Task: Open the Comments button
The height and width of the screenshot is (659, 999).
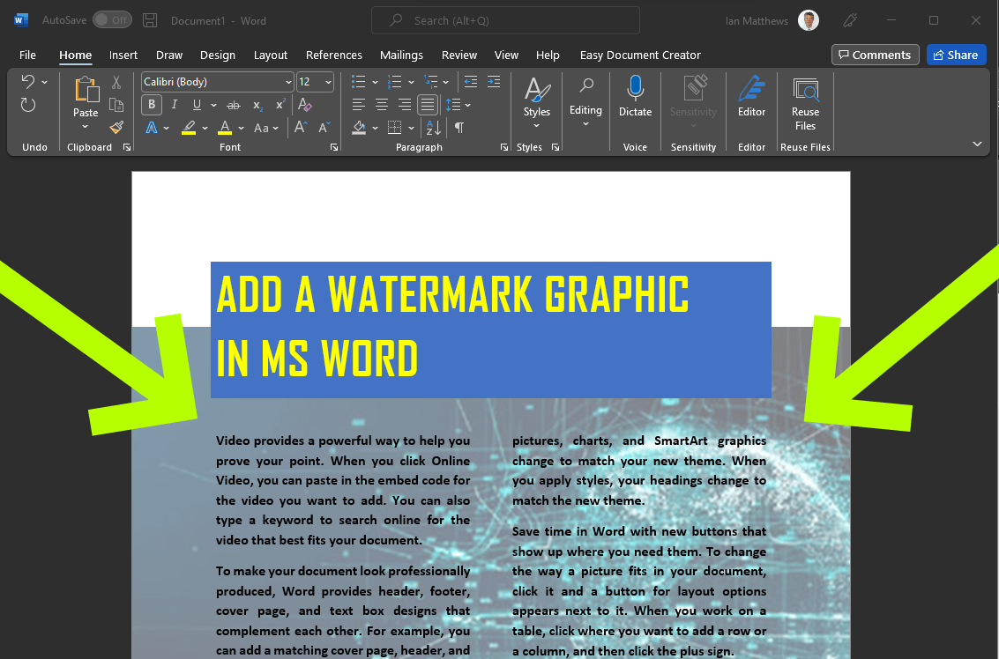Action: point(875,55)
